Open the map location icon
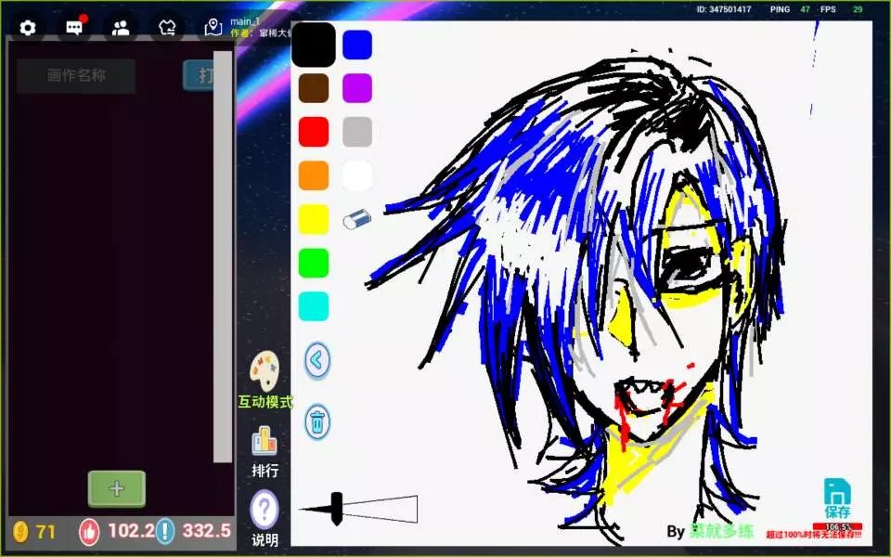This screenshot has height=557, width=891. [x=213, y=27]
